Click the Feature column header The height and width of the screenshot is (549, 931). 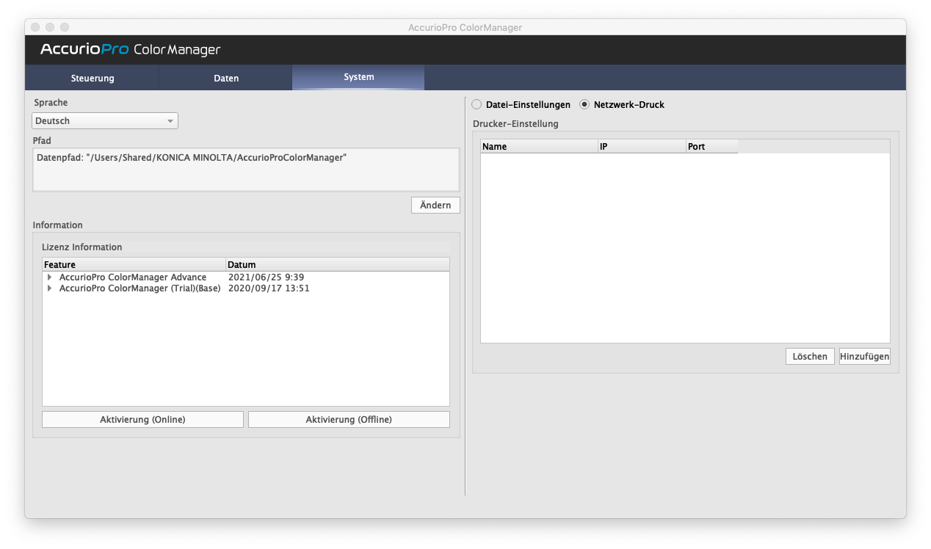click(134, 264)
